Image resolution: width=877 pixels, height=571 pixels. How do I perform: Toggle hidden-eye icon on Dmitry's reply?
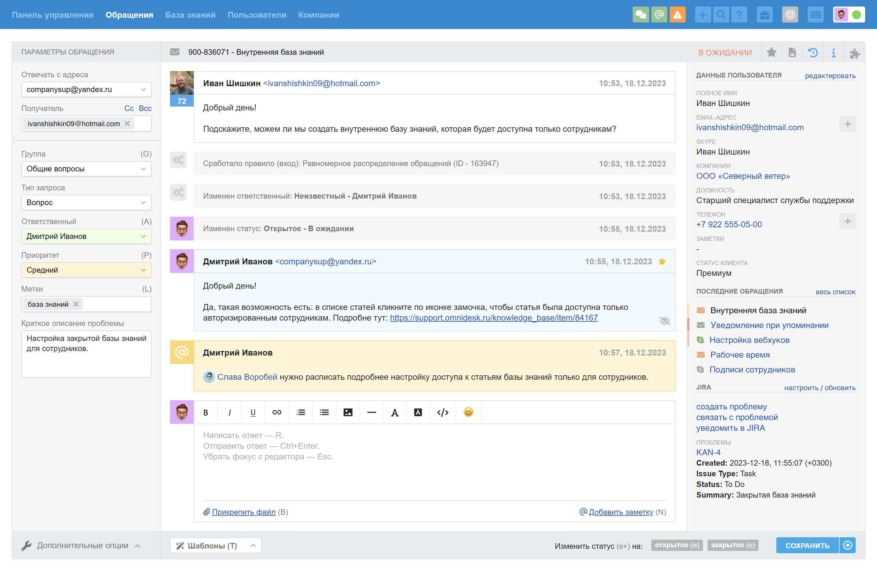pos(664,321)
